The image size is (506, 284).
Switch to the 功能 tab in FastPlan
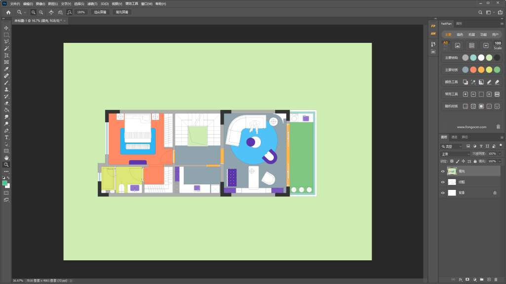(483, 35)
